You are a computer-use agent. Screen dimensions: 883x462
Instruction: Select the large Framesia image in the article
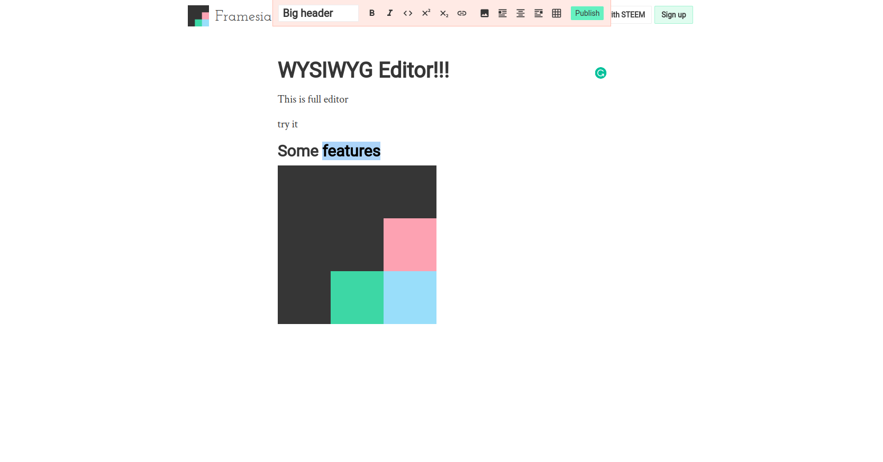(357, 245)
